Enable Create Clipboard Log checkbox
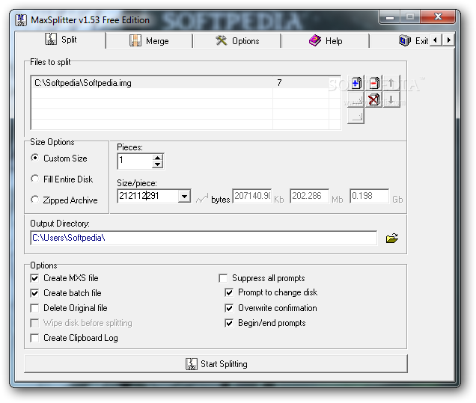The height and width of the screenshot is (403, 476). coord(34,338)
